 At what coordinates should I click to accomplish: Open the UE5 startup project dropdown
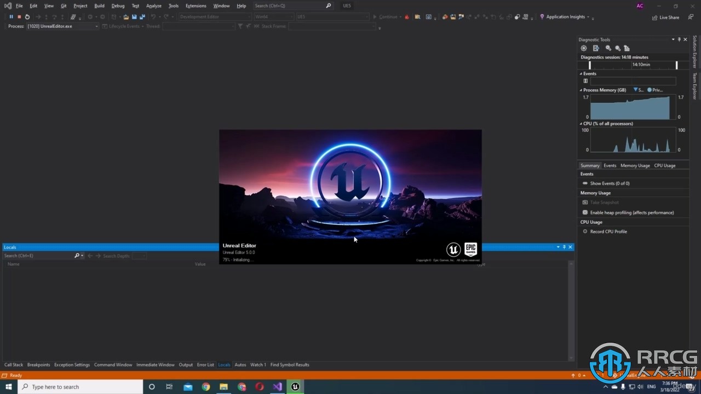click(x=332, y=17)
